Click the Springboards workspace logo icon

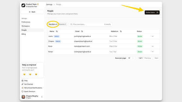(23, 5)
